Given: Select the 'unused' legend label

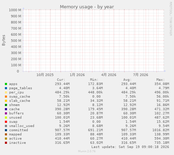Looking at the screenshot, I should click(15, 118).
